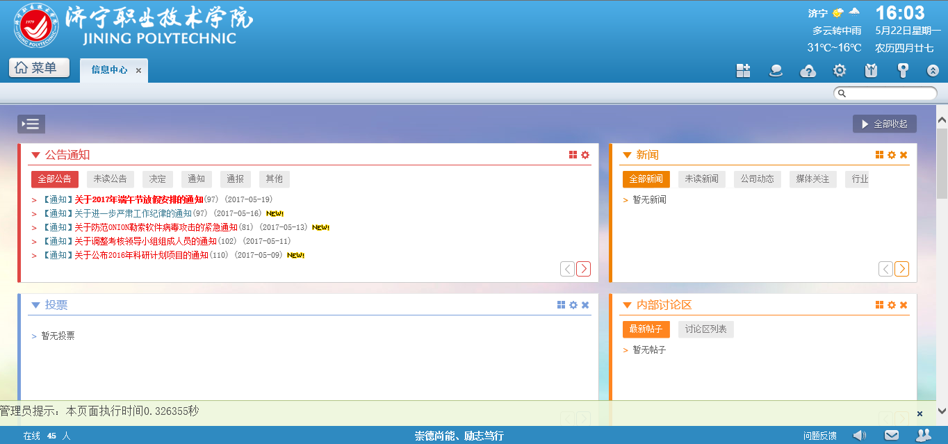Collapse the 内部讨论区 panel using its triangle
Viewport: 948px width, 444px height.
627,306
